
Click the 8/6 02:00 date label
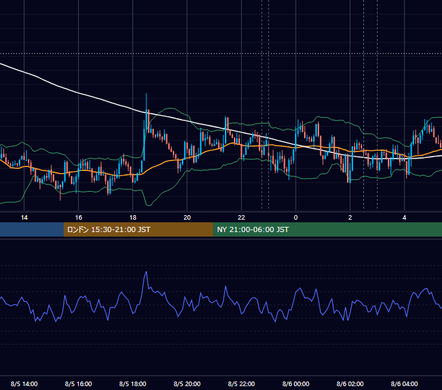[x=350, y=383]
